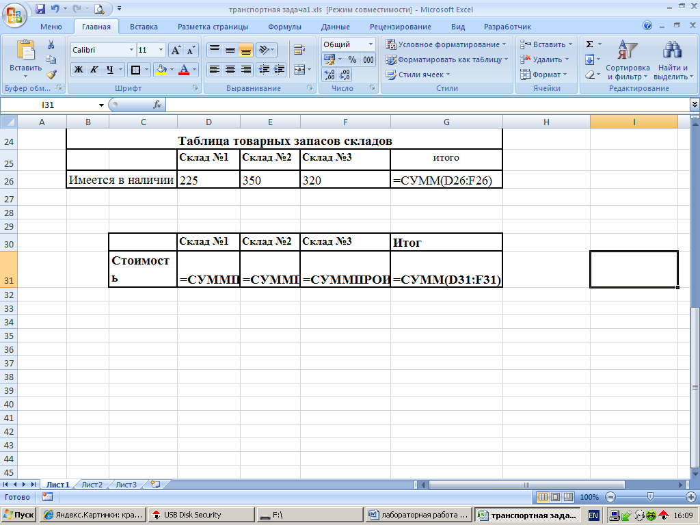Open Print Preview from the quick access toolbar
The height and width of the screenshot is (525, 700).
pos(99,9)
